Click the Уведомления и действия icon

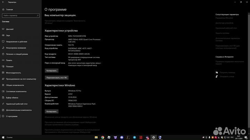point(3,41)
